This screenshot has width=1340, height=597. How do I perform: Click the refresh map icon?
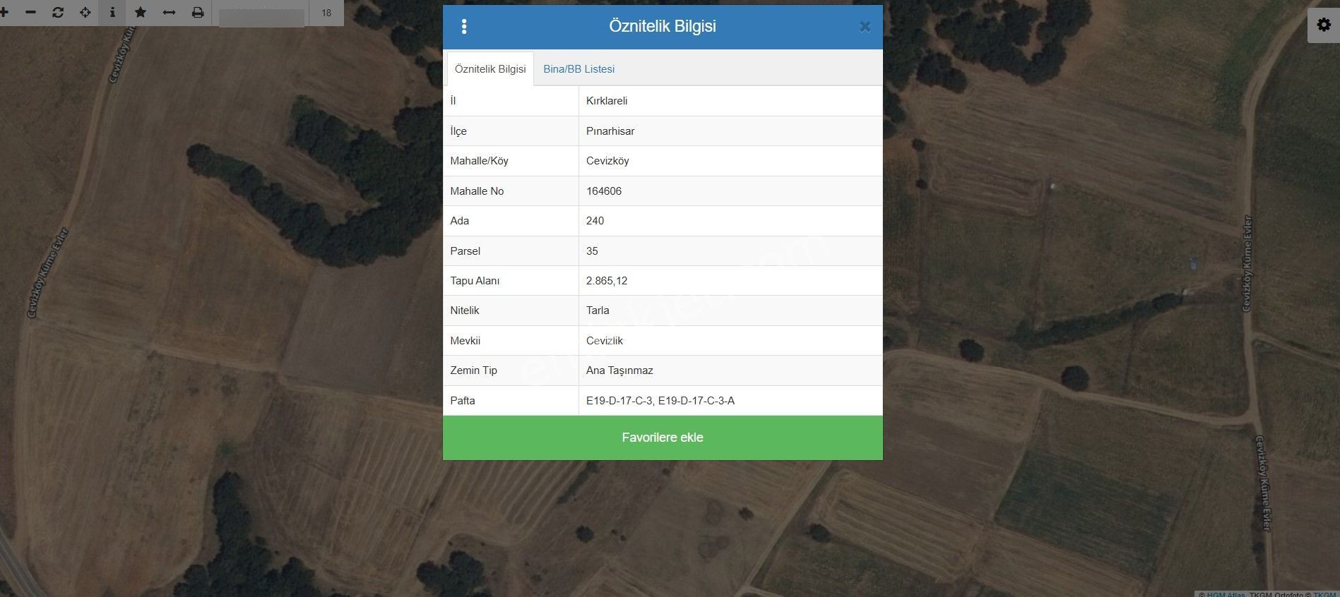(x=58, y=13)
